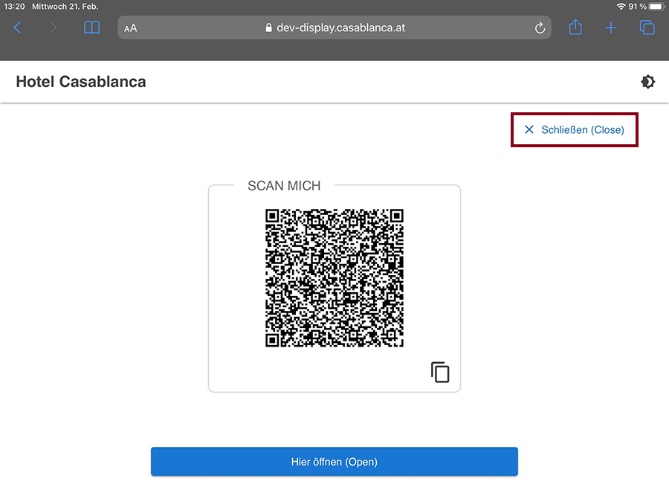Viewport: 669px width, 502px height.
Task: Tap the QR code image
Action: coord(334,277)
